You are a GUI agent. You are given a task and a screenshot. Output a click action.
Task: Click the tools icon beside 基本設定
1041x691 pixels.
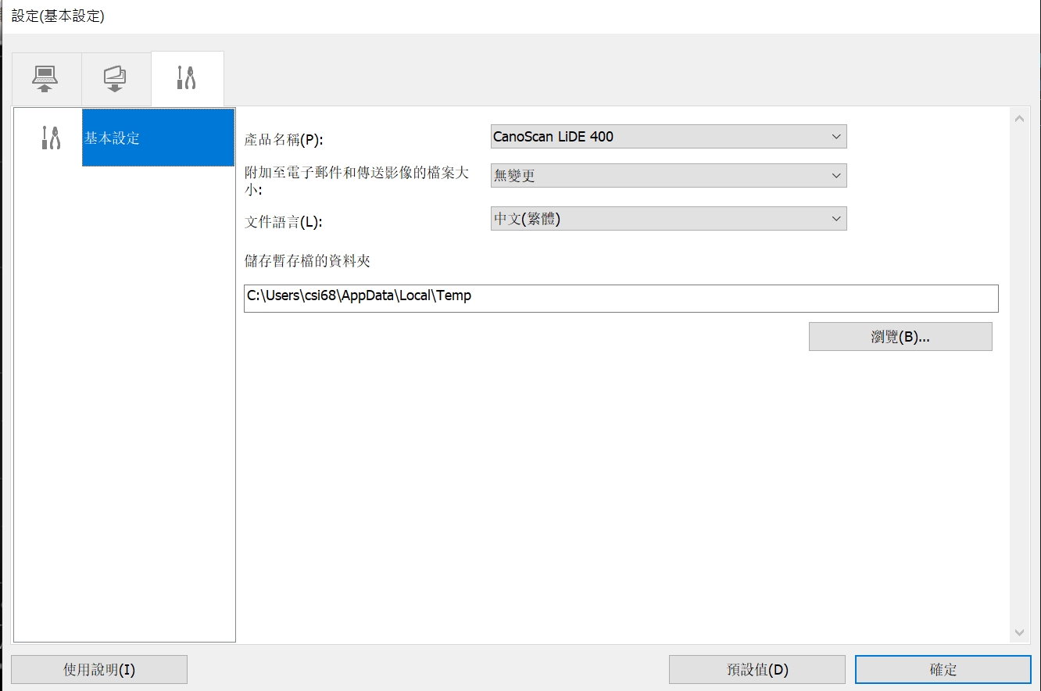click(x=50, y=138)
